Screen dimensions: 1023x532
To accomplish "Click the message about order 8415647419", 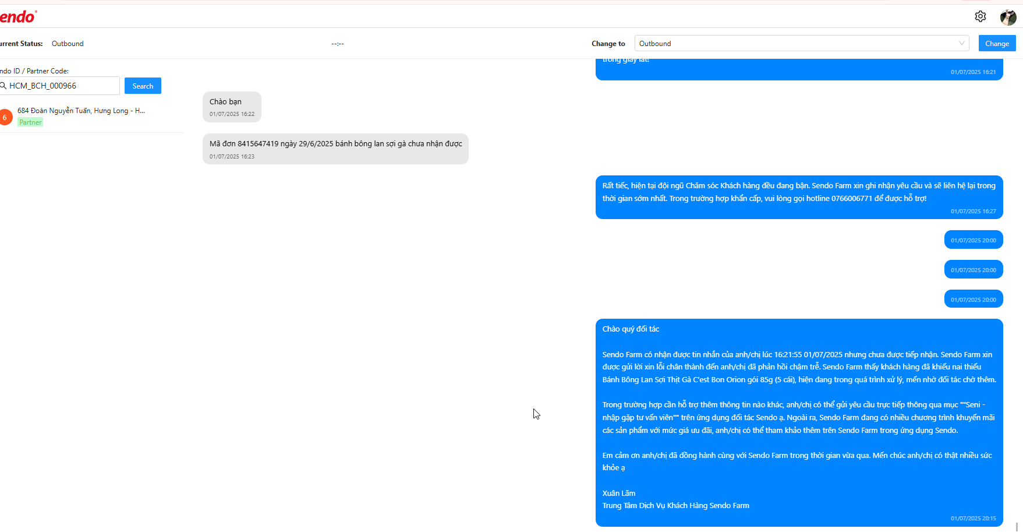I will tap(335, 149).
